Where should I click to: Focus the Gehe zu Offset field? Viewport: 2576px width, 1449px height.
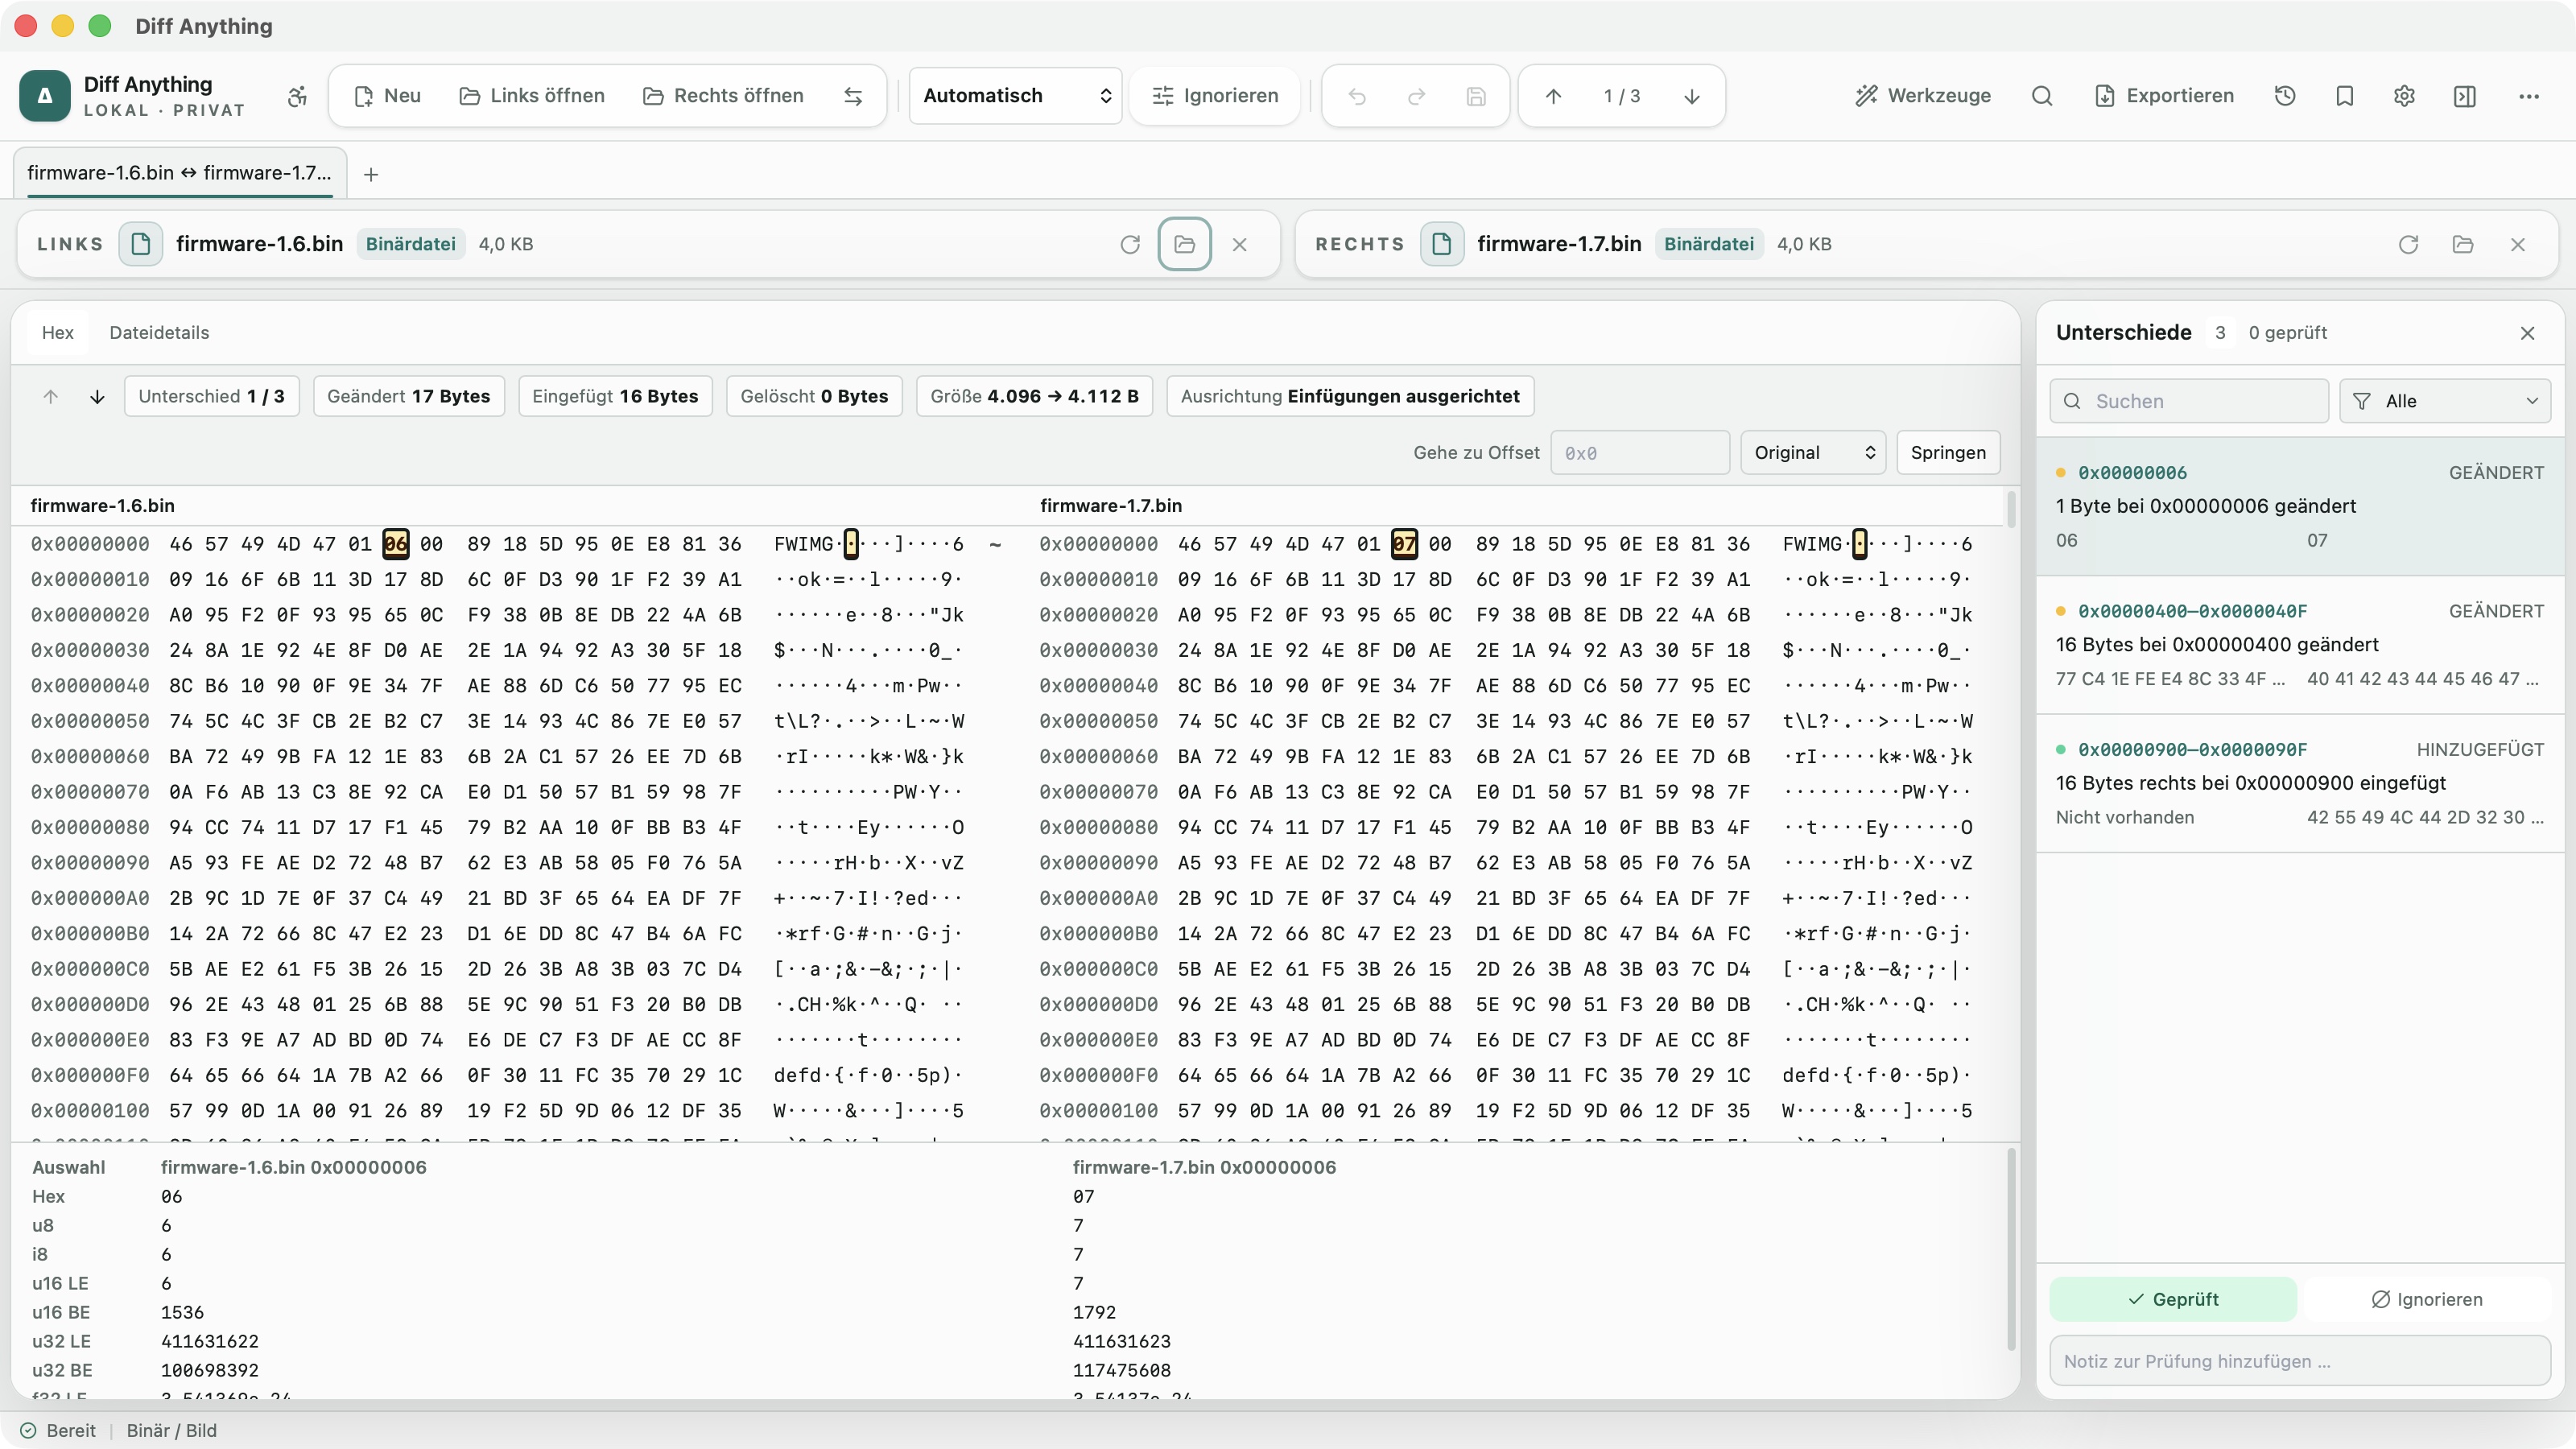click(x=1640, y=453)
